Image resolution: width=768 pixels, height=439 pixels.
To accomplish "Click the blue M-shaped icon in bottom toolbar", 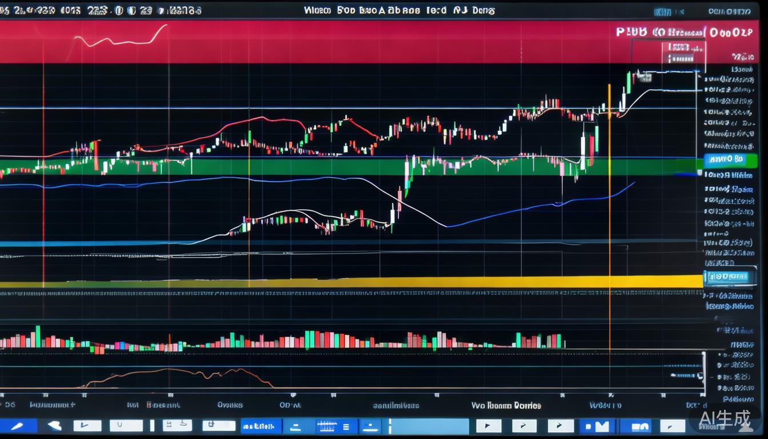I will (597, 426).
